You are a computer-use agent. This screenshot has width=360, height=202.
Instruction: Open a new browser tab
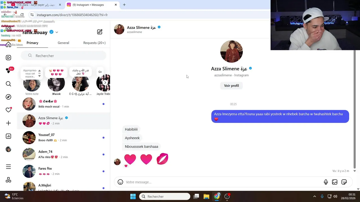(x=124, y=5)
